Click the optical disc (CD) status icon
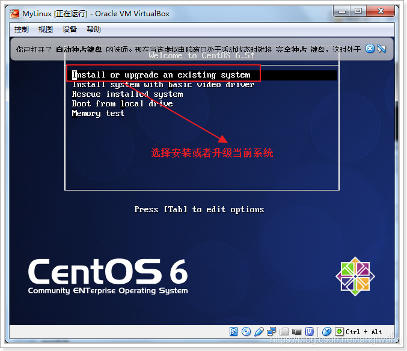 point(246,332)
